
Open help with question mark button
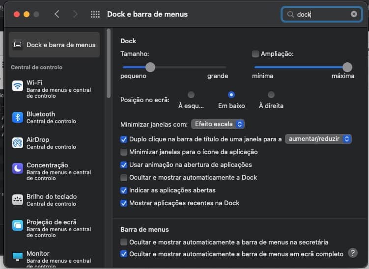[x=352, y=253]
